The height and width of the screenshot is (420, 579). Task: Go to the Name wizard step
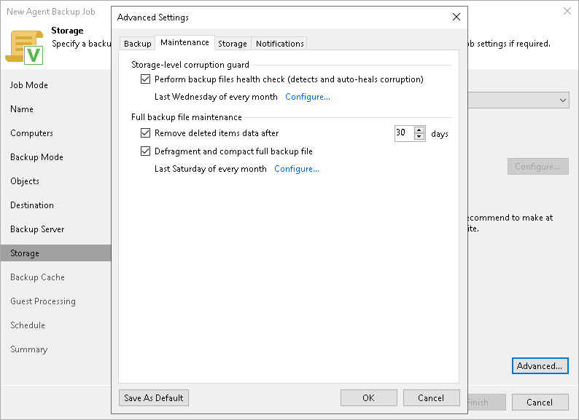click(x=22, y=109)
